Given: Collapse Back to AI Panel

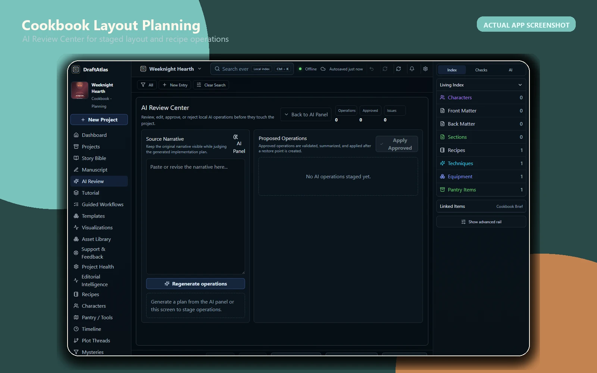Looking at the screenshot, I should tap(306, 115).
